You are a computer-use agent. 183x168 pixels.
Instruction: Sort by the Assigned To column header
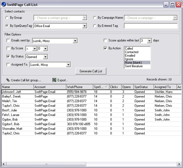tap(165, 87)
